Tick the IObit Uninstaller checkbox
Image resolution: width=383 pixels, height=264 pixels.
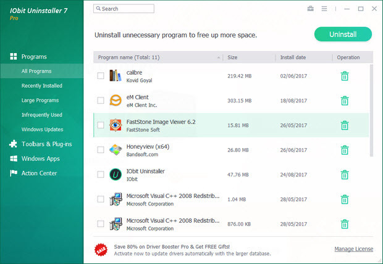pos(101,174)
